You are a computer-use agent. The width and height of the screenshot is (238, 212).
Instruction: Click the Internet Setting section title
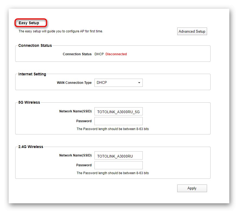pos(32,74)
